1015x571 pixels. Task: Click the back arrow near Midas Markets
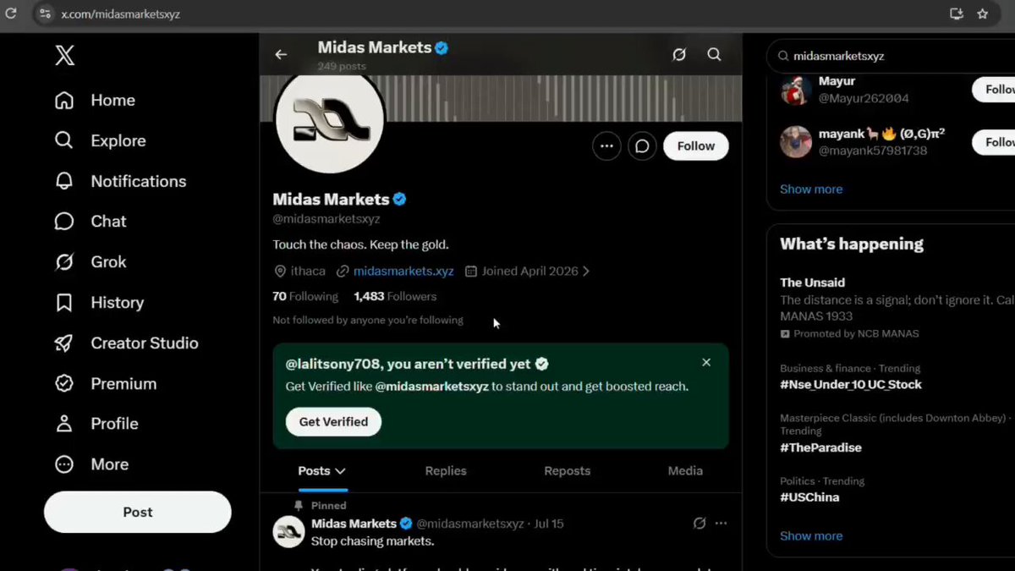click(281, 54)
